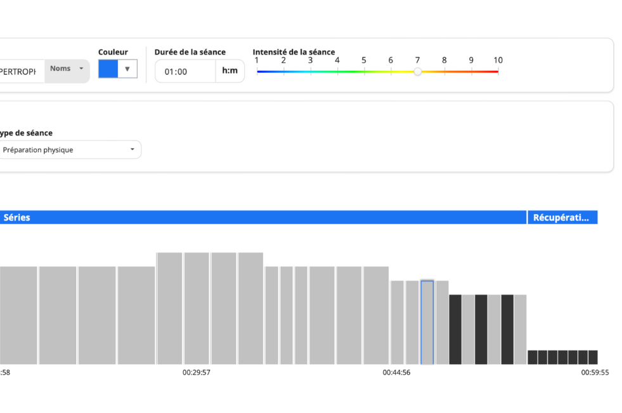
Task: Select the blue-outlined highlighted bar
Action: click(x=427, y=322)
